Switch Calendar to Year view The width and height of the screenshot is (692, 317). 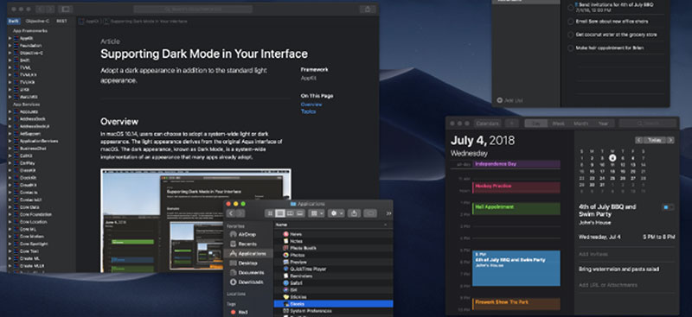603,124
